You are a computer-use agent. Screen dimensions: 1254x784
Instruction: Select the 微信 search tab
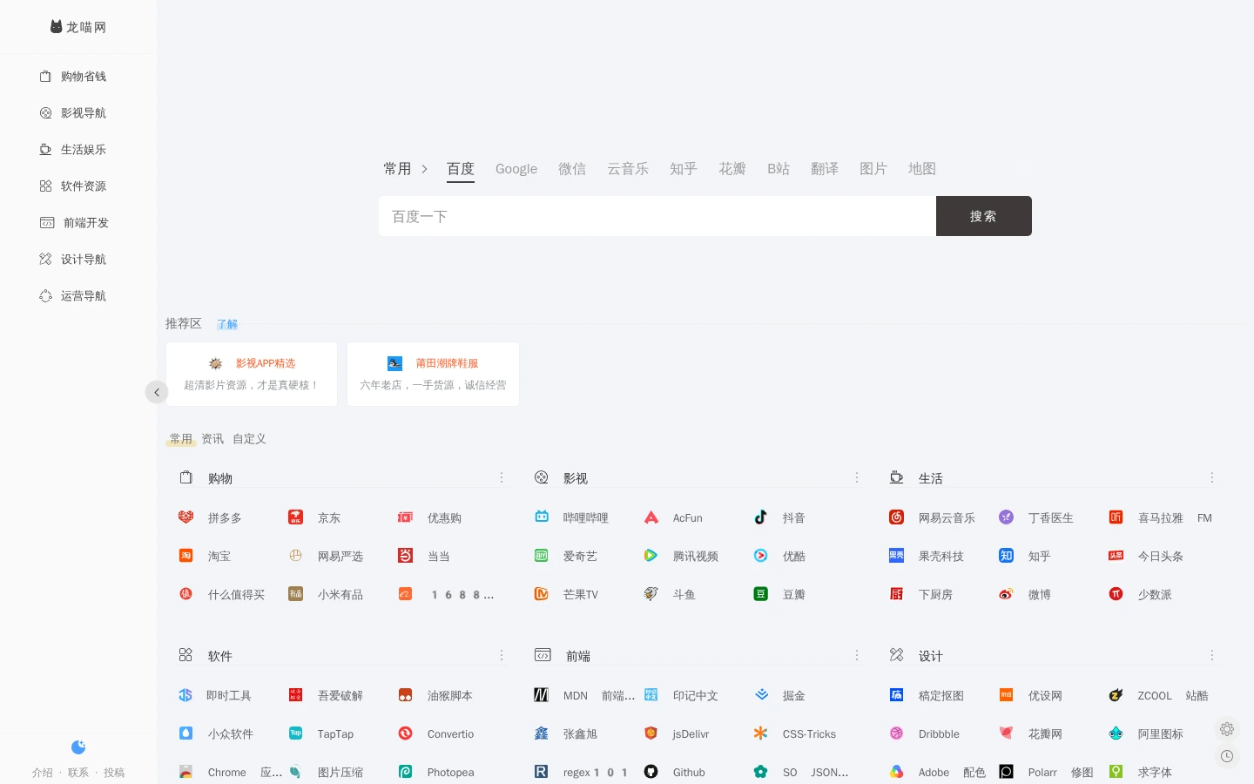click(x=572, y=169)
